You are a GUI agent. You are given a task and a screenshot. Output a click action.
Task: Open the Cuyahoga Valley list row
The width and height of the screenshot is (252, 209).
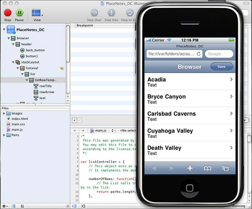[190, 133]
